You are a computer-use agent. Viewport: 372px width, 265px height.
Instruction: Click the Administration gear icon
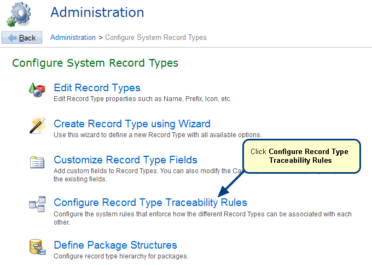point(18,14)
